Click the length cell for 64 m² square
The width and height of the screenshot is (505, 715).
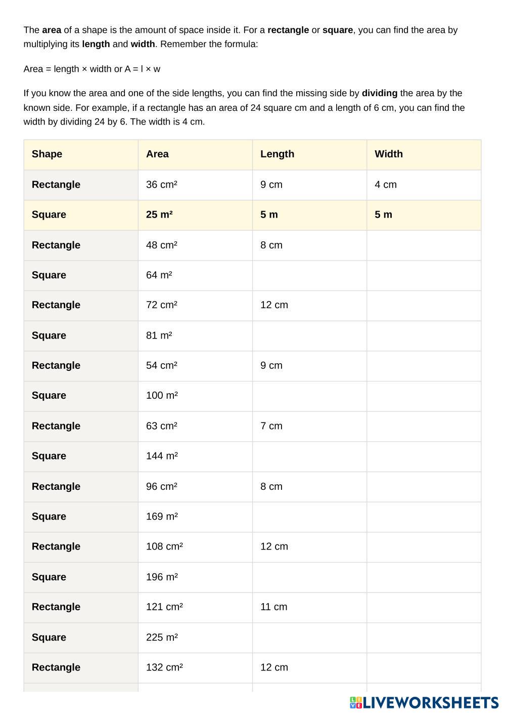pos(309,275)
